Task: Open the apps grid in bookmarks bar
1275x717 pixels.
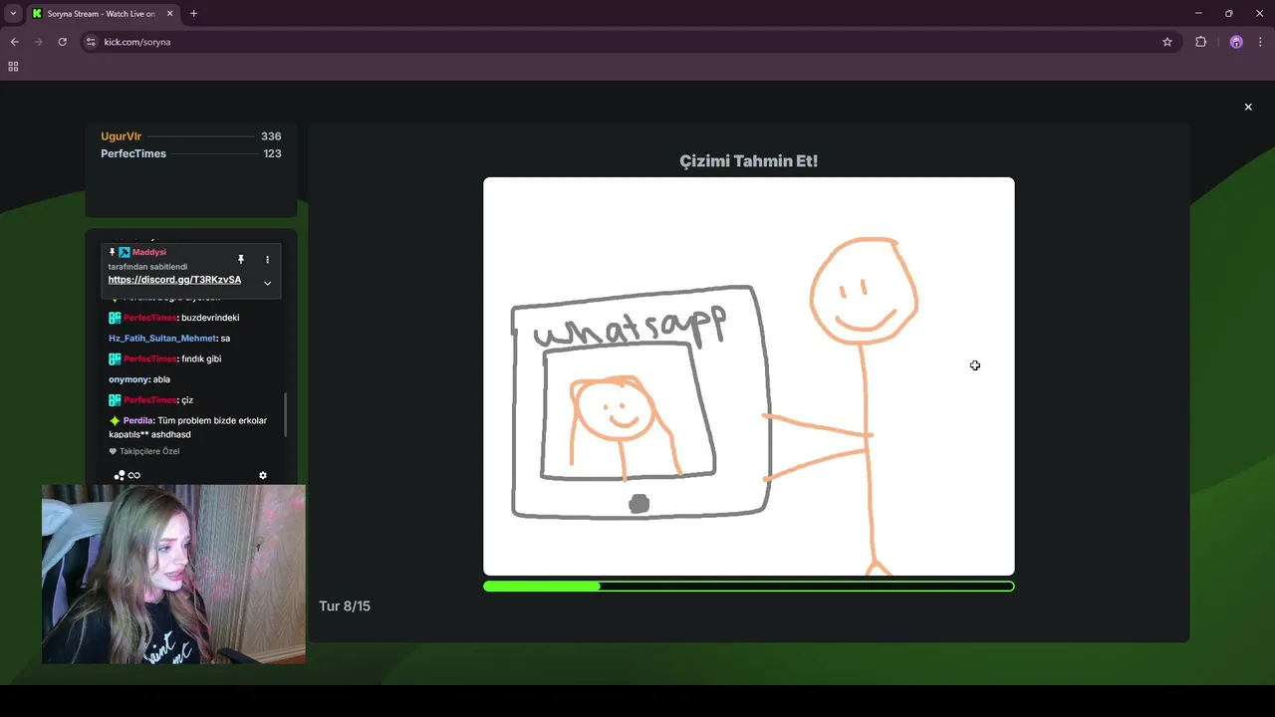Action: click(13, 67)
